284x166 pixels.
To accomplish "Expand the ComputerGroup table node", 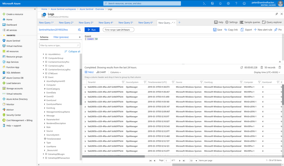I will [x=44, y=58].
